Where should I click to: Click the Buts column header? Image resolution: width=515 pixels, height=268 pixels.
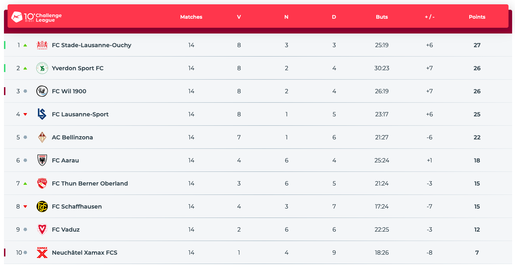[x=382, y=17]
